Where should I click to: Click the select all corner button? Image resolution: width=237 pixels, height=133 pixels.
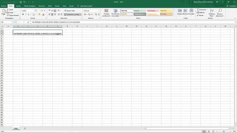[x=2, y=26]
